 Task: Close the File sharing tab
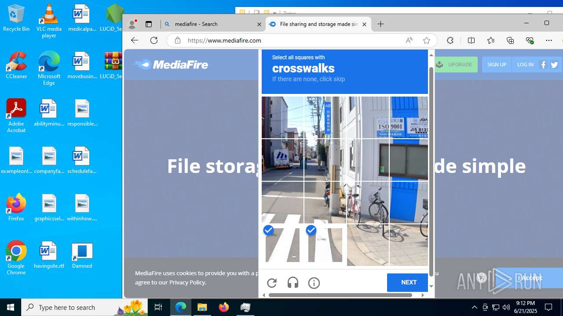[364, 24]
